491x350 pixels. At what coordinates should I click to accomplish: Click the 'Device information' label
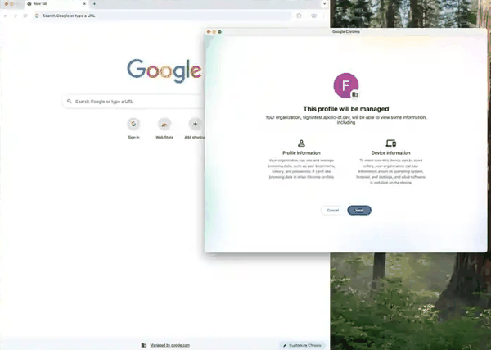point(391,153)
